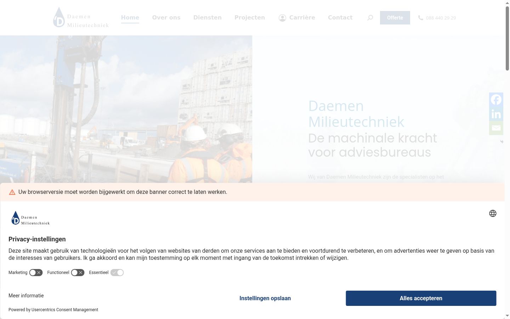Click the Daemen Milieutechniek header logo
Viewport: 510px width, 319px height.
[x=81, y=17]
